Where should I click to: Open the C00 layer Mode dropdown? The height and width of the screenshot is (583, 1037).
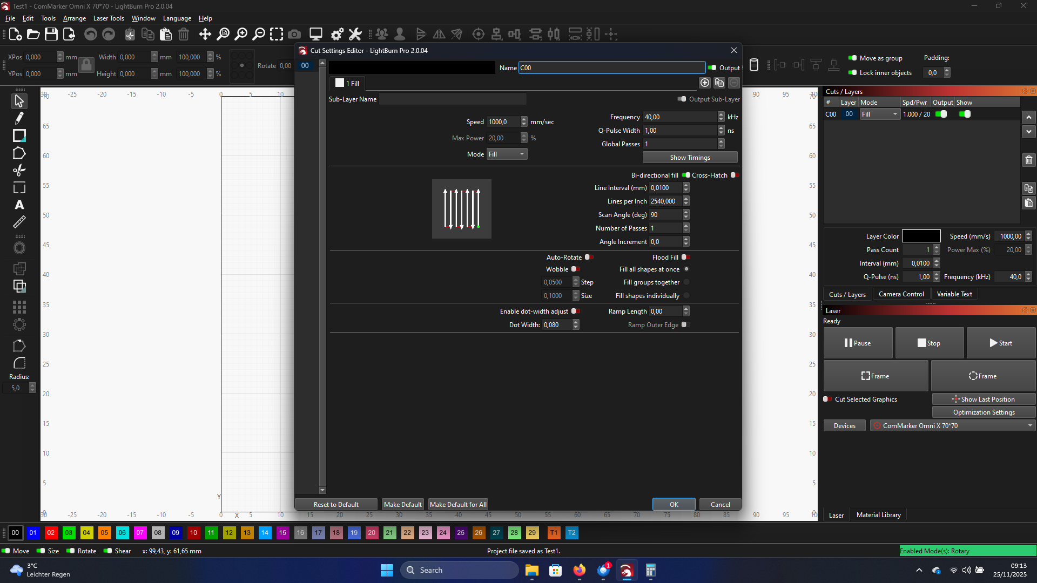[x=880, y=114]
